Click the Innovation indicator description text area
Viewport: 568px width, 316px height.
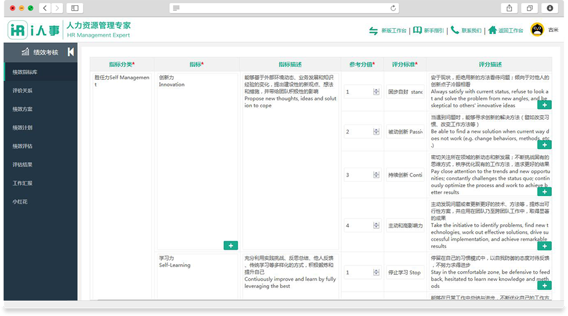click(x=291, y=162)
